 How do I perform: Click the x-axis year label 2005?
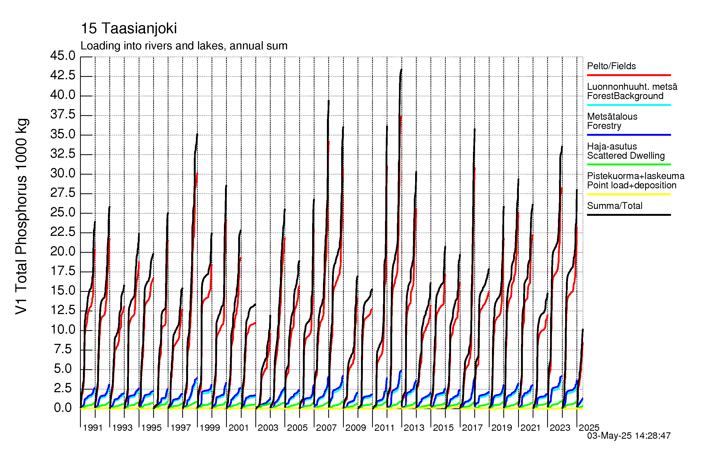[297, 428]
